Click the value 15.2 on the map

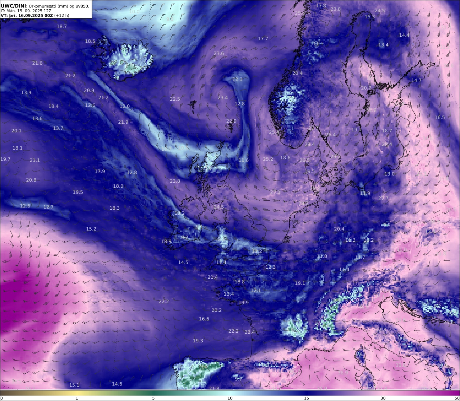click(91, 229)
